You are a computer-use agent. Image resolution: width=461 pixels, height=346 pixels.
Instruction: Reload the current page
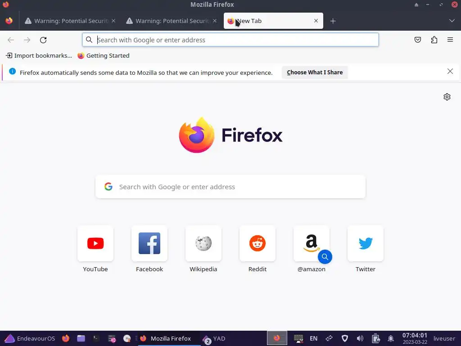43,40
